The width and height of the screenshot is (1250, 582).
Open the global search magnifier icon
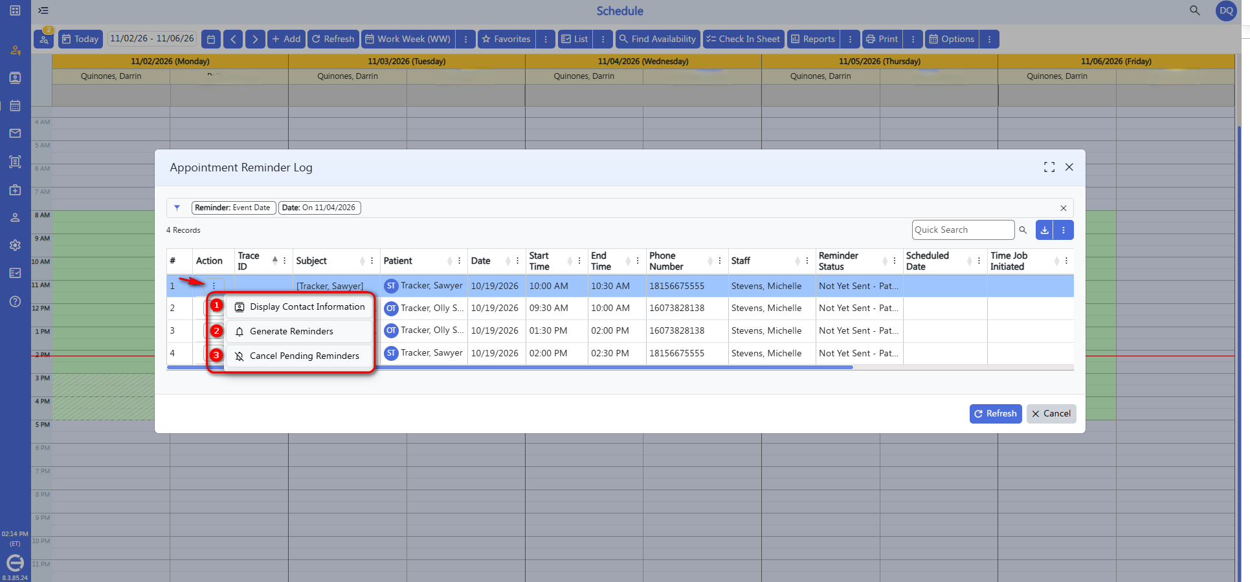(1195, 10)
